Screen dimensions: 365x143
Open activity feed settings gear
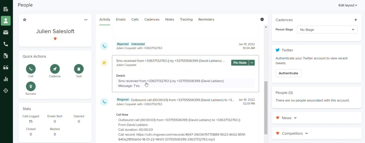coord(262,20)
